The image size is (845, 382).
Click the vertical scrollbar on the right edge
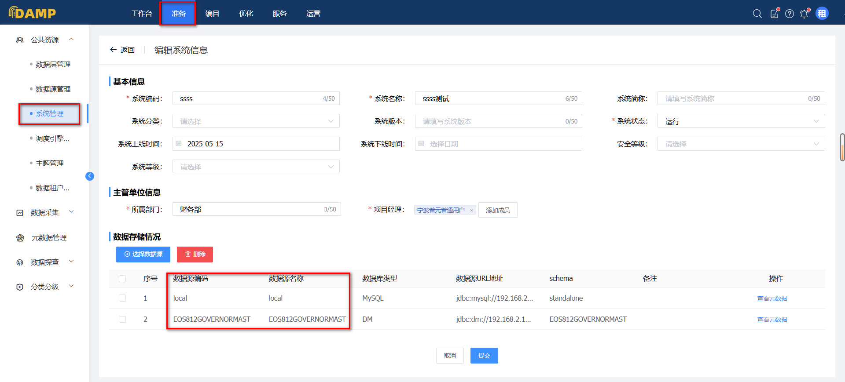(842, 147)
